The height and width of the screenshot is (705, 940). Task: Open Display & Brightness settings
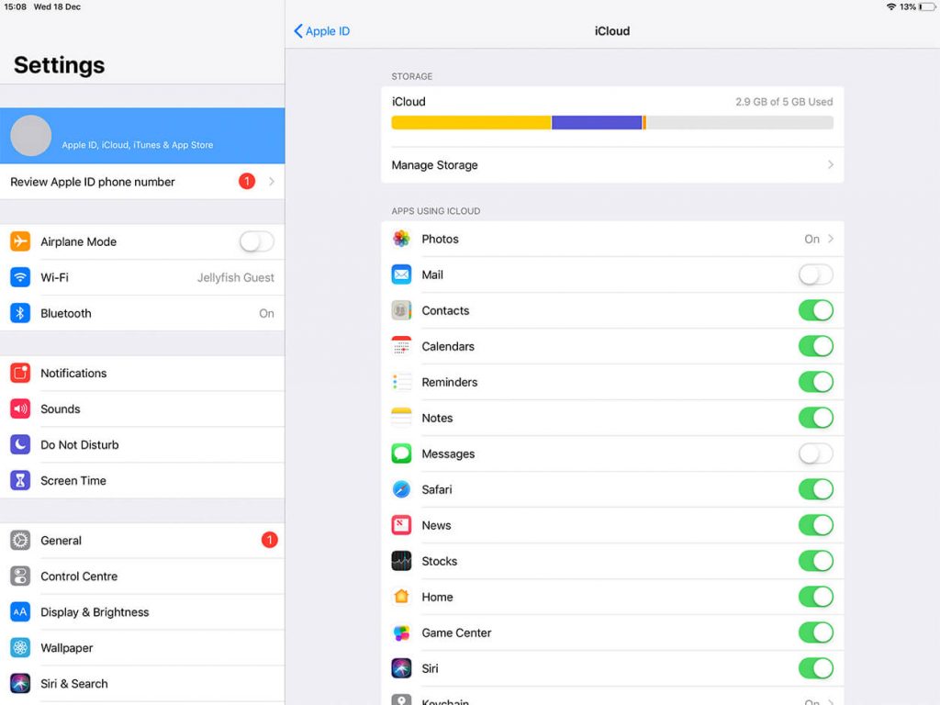coord(142,612)
